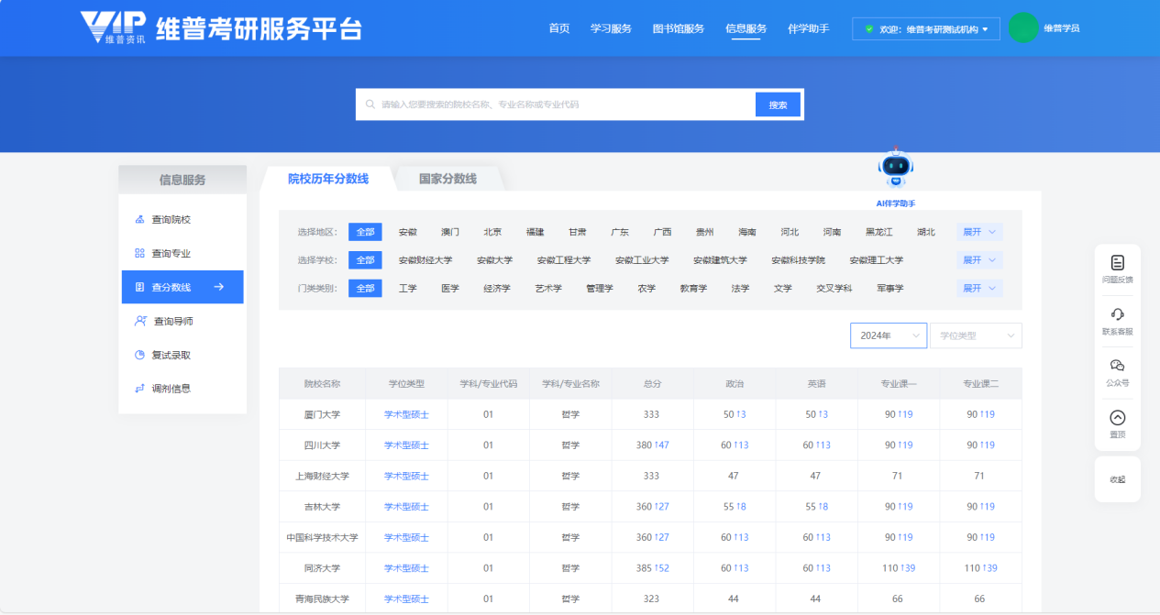Open the AI伴学助手 robot icon
Image resolution: width=1160 pixels, height=615 pixels.
895,169
